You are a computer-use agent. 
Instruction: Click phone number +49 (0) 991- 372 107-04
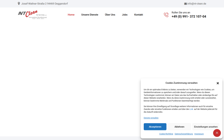tap(189, 16)
